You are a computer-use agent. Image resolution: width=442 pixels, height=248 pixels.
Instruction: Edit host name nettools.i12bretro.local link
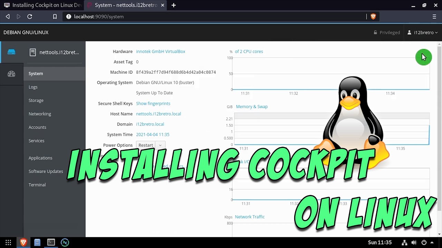(158, 114)
